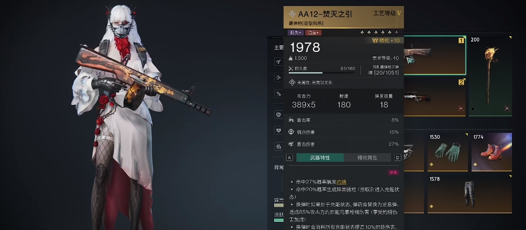Screen dimensions: 526x230
Task: Click the first weapon stat sidebar icon
Action: point(278,62)
